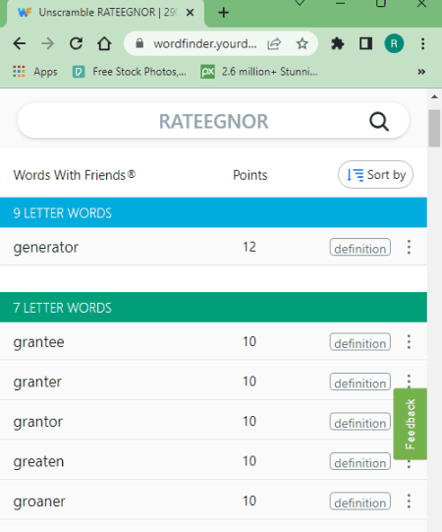Image resolution: width=442 pixels, height=532 pixels.
Task: Click the vertical scrollbar thumb
Action: click(x=434, y=128)
